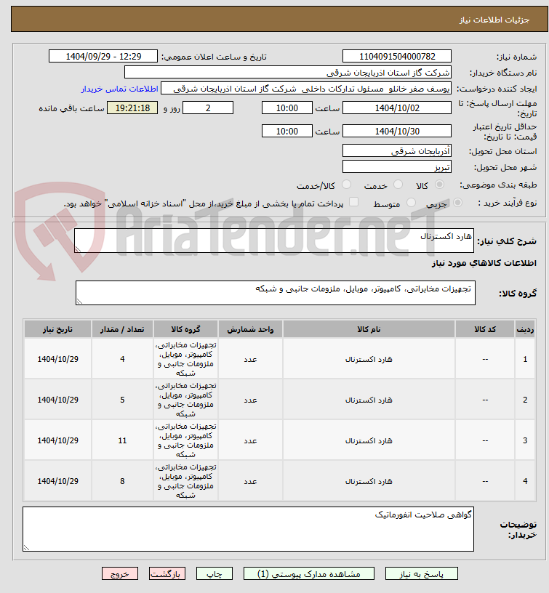Open اطلاعات تماس خریدار link

tap(119, 89)
